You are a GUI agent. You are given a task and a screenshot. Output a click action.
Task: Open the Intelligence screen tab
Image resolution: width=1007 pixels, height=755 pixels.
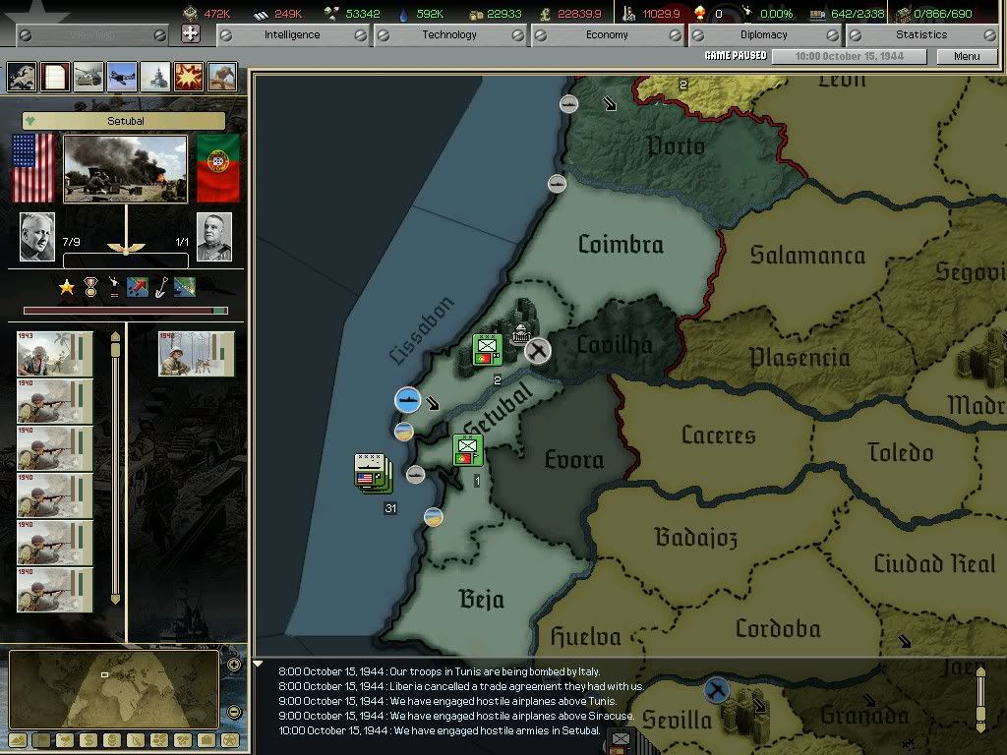click(292, 34)
